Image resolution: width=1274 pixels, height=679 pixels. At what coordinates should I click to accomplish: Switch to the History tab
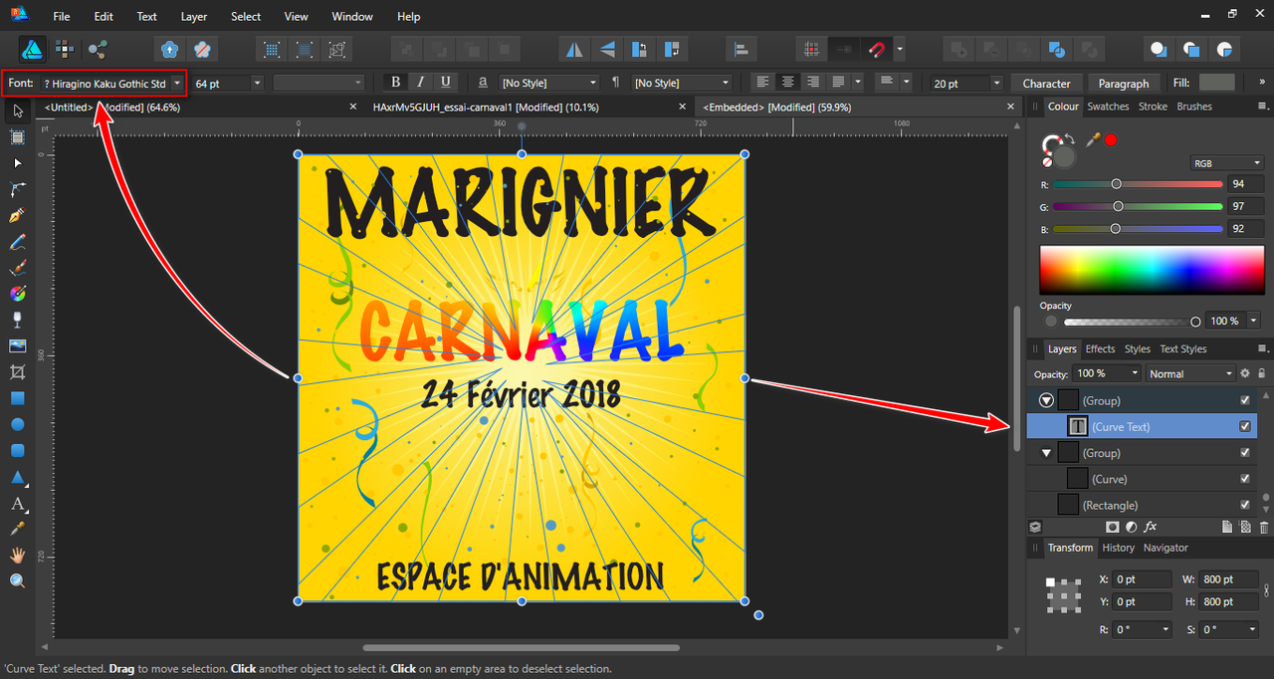click(x=1118, y=548)
